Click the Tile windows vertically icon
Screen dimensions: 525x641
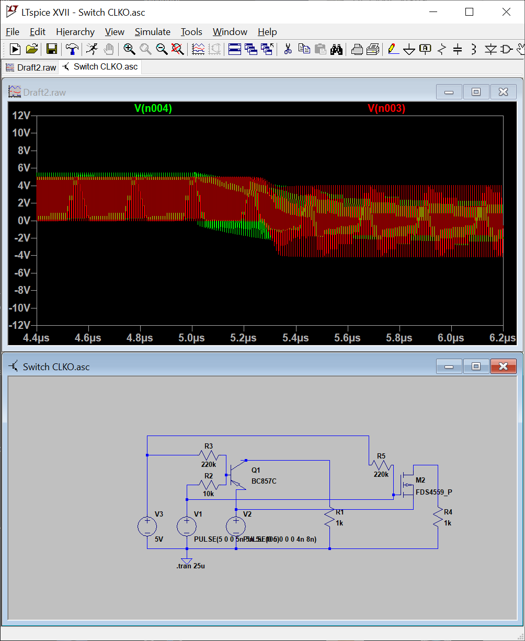pos(251,49)
